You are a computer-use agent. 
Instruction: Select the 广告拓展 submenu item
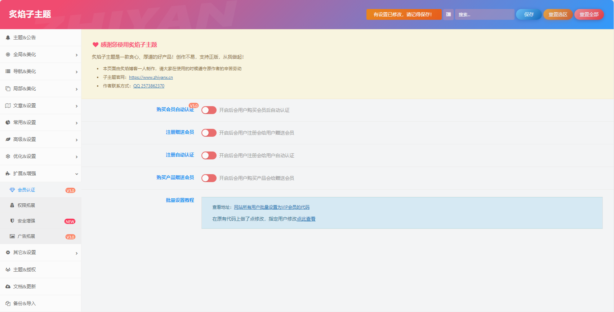pyautogui.click(x=40, y=236)
